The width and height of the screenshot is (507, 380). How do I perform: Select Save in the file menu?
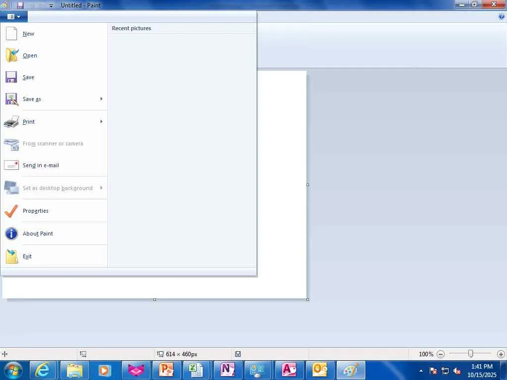point(53,77)
